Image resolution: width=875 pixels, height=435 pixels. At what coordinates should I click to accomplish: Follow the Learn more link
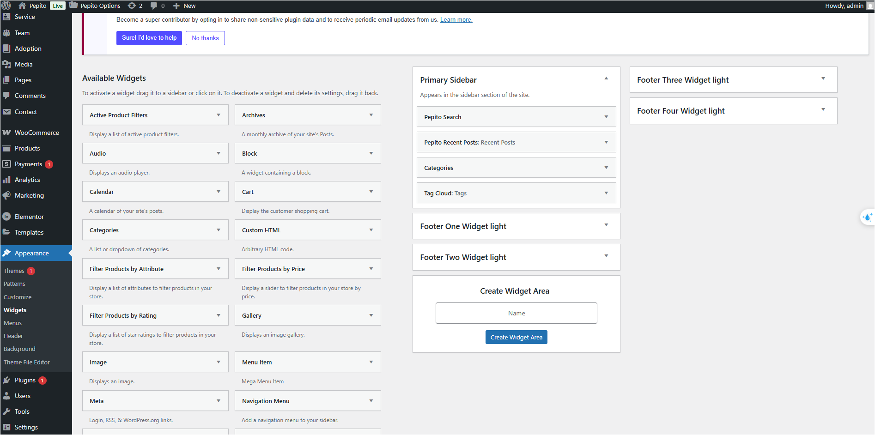(x=456, y=19)
